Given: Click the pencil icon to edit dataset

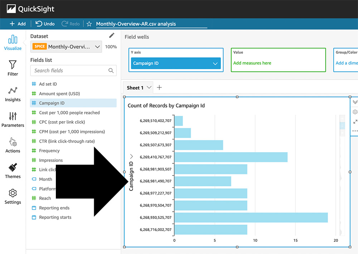Looking at the screenshot, I should tap(112, 35).
